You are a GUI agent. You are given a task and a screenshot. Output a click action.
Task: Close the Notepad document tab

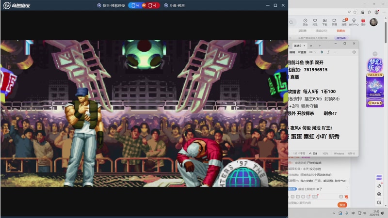point(305,46)
